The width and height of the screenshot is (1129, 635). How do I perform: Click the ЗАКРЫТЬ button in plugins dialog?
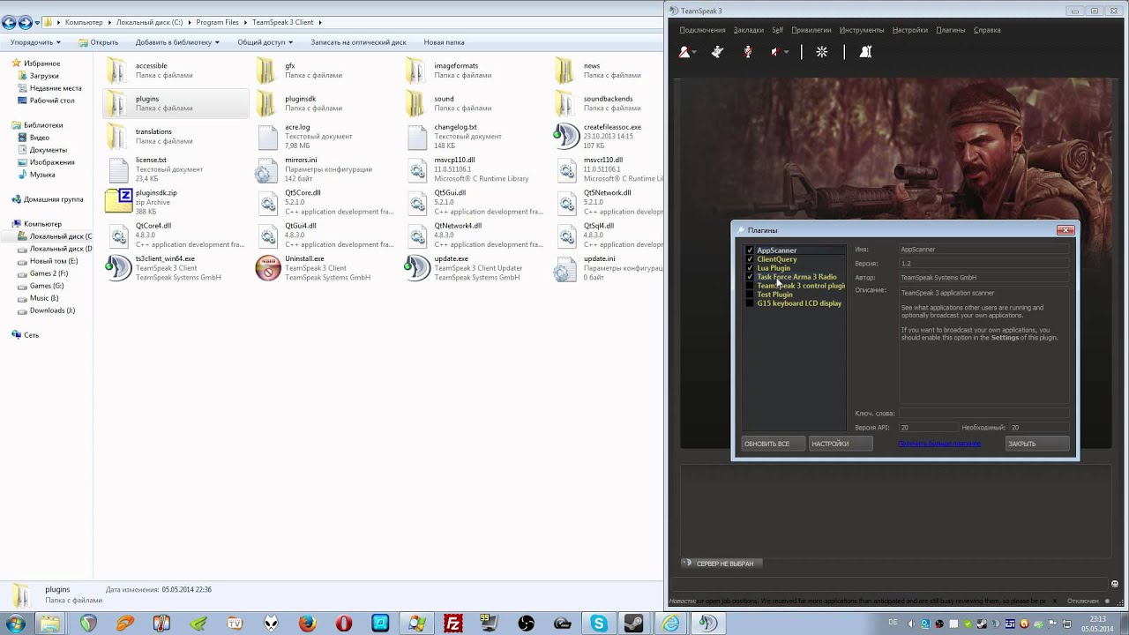point(1037,444)
